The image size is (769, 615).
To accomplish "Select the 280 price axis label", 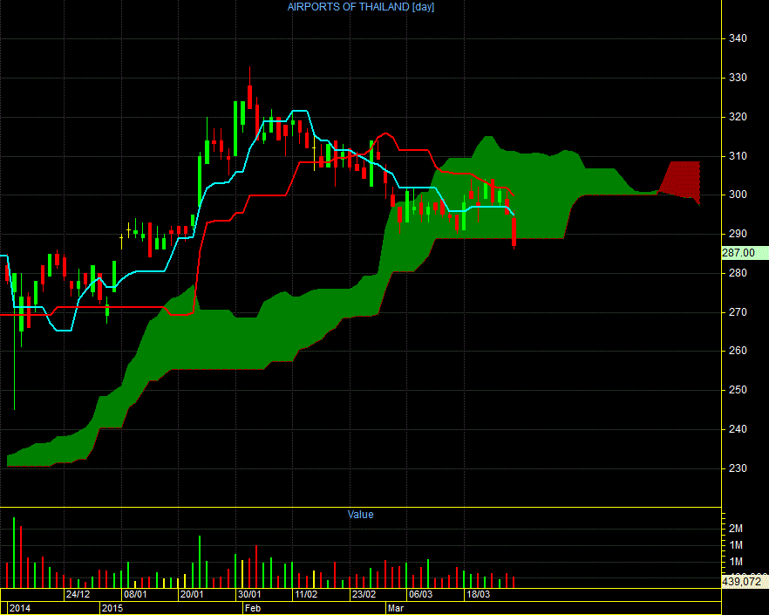I will 738,273.
